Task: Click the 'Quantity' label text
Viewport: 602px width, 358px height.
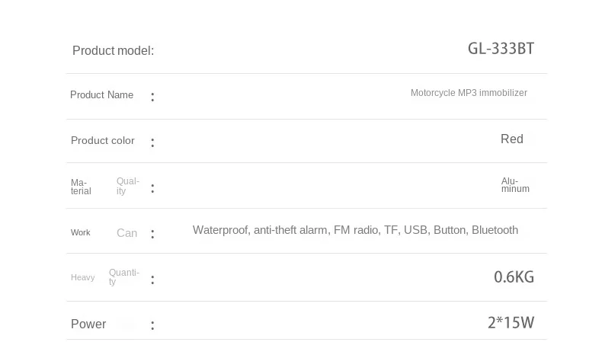Action: 124,276
